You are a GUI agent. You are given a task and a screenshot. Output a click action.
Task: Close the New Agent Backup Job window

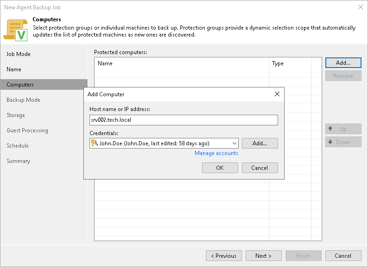pos(360,7)
